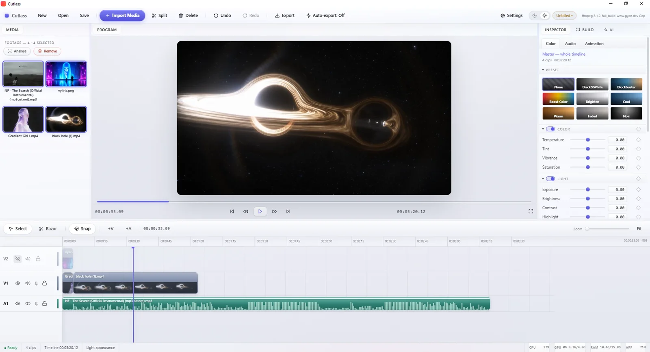Viewport: 650px width, 352px height.
Task: Mute the A1 audio track
Action: [28, 304]
